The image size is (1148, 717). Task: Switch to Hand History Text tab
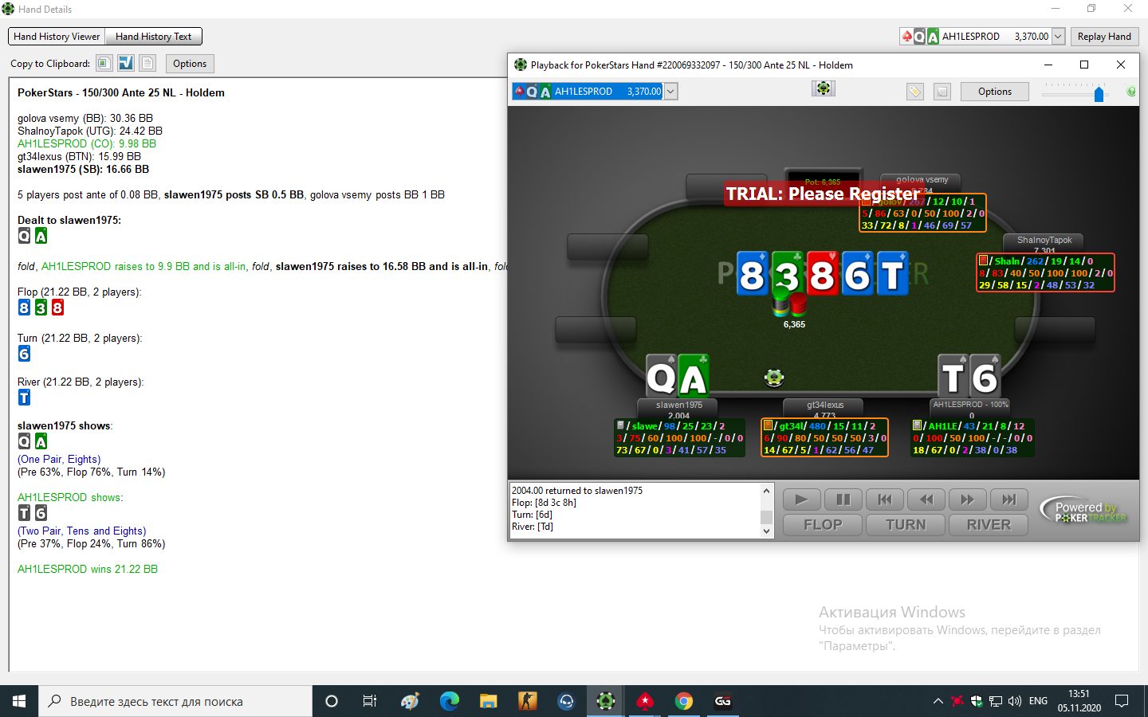coord(153,37)
